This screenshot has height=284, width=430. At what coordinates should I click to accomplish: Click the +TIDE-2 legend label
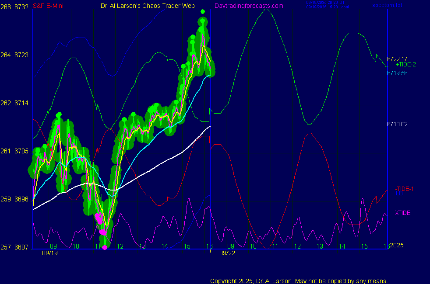[405, 65]
